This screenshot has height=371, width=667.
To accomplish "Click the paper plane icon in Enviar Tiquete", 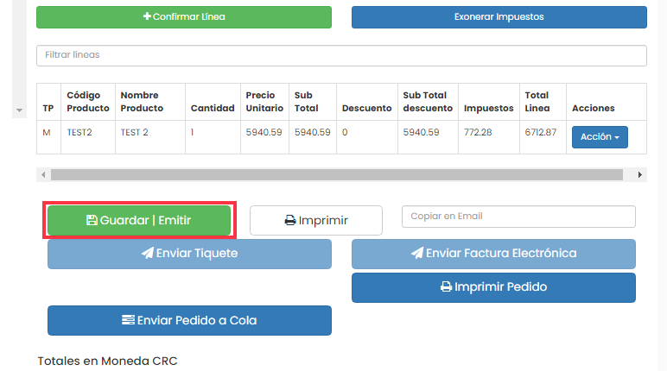I will [x=147, y=253].
